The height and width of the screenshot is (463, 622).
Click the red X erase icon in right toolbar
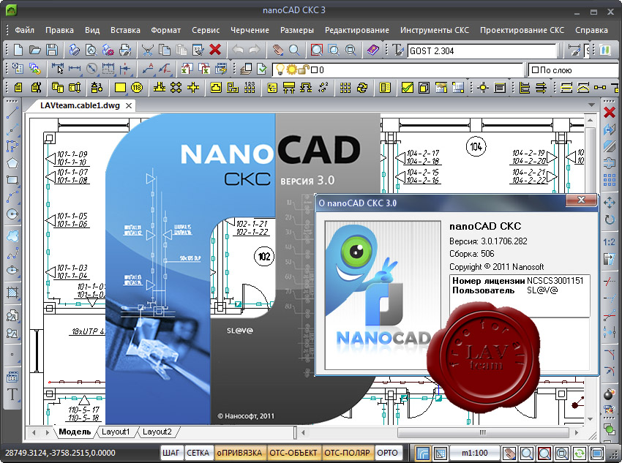610,113
